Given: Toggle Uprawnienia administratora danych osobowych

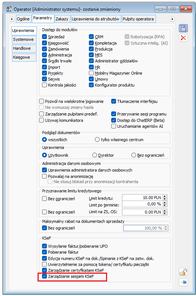Looking at the screenshot, I should click(44, 170).
